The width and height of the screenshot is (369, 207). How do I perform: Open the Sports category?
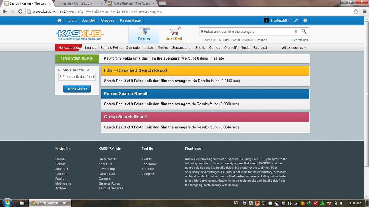[200, 48]
